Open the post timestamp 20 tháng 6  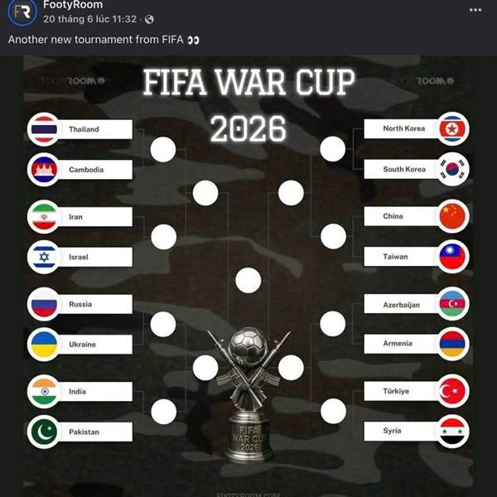[x=89, y=19]
